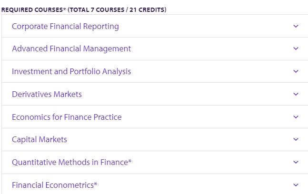Screen dimensions: 308x194
Task: Select the Economics for Finance Practice title
Action: click(67, 117)
